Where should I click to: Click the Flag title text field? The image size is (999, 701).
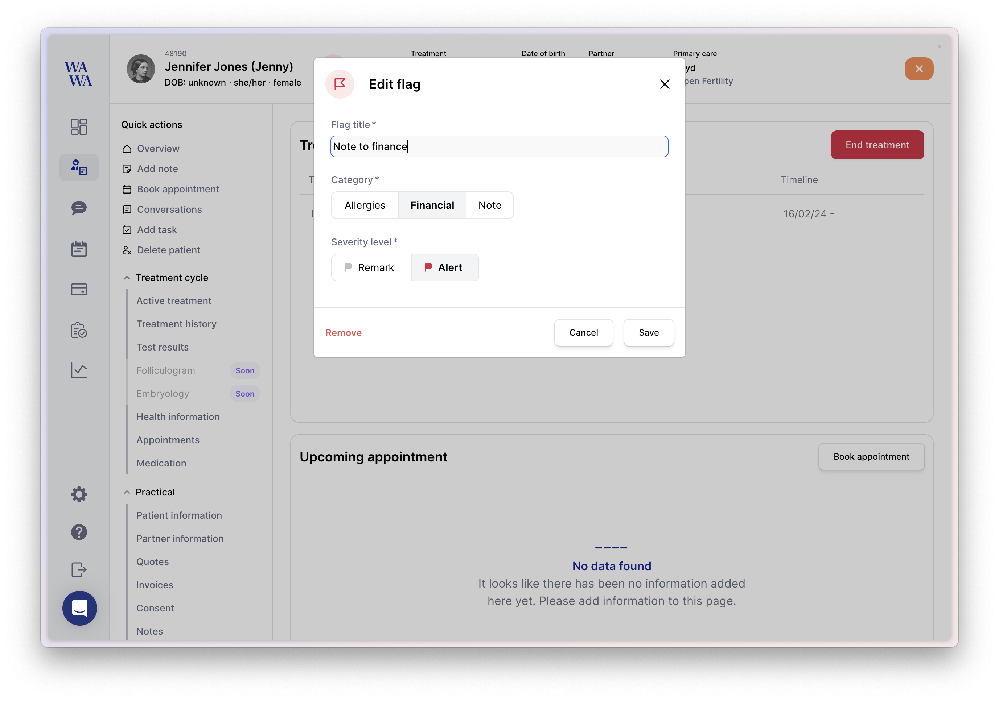click(x=499, y=146)
